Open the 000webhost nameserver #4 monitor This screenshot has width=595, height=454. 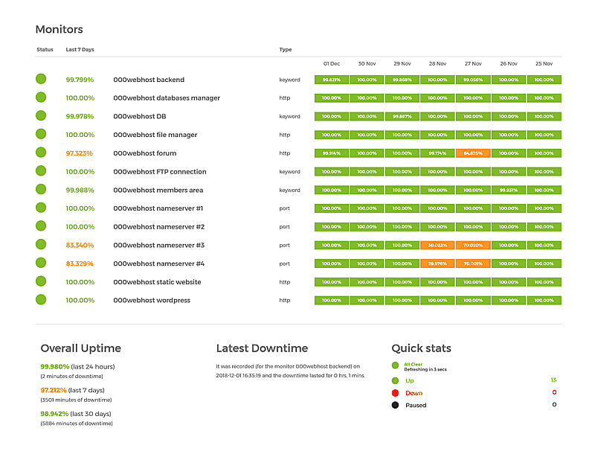tap(159, 263)
